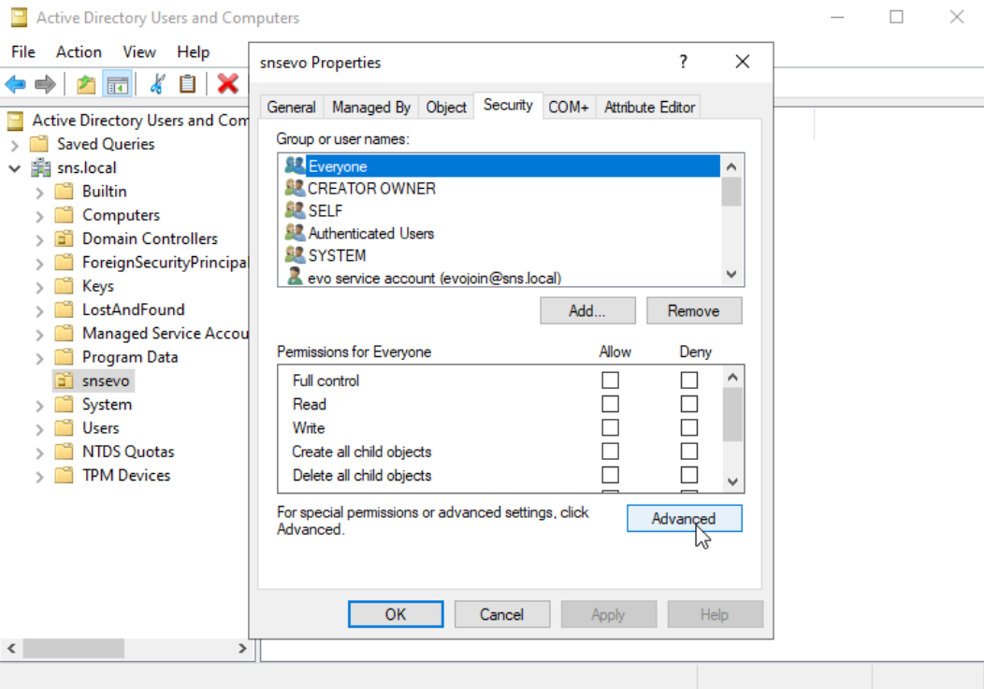
Task: Open the Action menu
Action: click(79, 52)
